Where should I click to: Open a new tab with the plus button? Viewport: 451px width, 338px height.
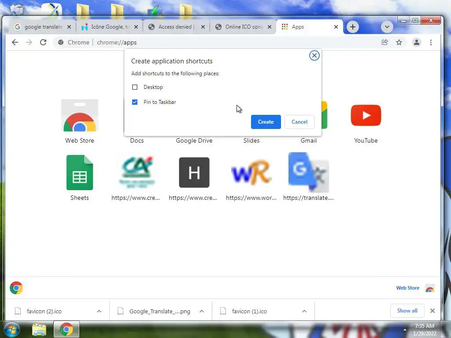(x=353, y=27)
